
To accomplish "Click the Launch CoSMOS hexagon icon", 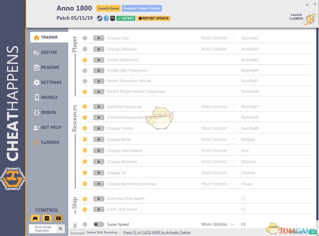I will point(310,19).
